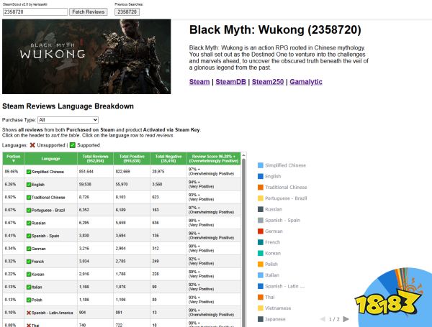Screen dimensions: 432x327
Task: Focus the app ID input field
Action: click(35, 11)
